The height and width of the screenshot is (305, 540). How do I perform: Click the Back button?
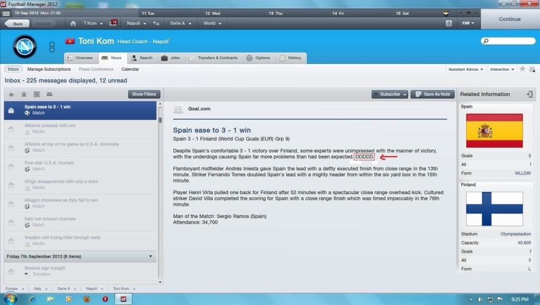16,23
